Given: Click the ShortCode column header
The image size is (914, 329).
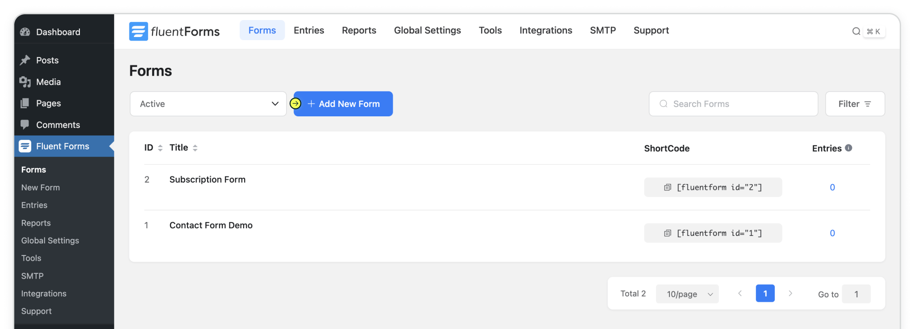Looking at the screenshot, I should [x=667, y=148].
